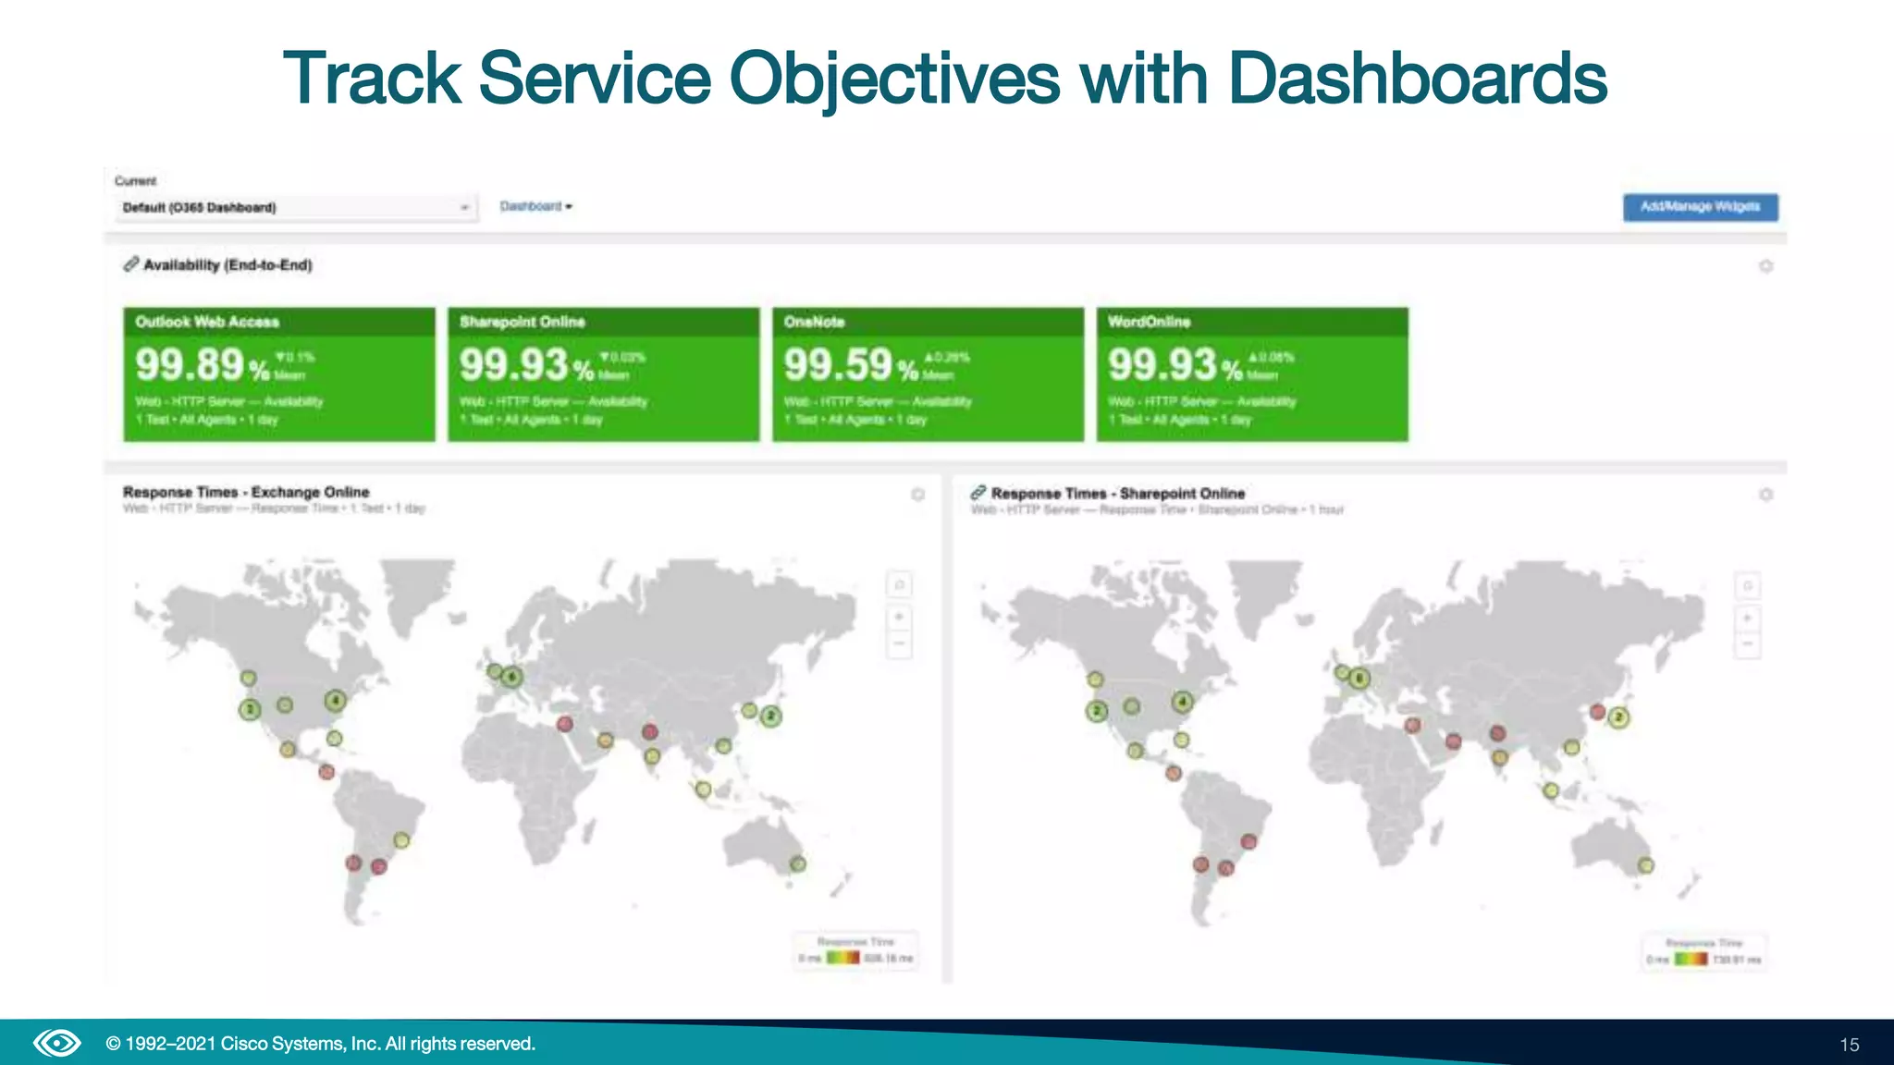Screen dimensions: 1894x1065
Task: Select the Japan cluster marker labeled 2 on Exchange map
Action: (x=771, y=716)
